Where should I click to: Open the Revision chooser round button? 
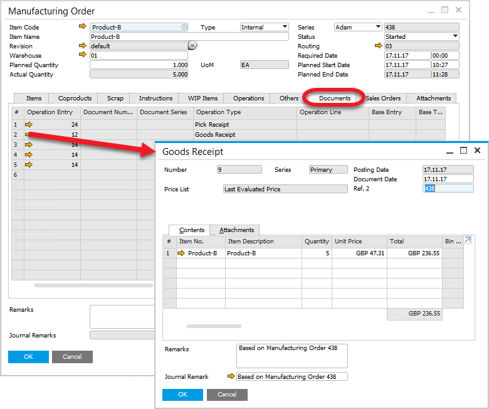[192, 46]
